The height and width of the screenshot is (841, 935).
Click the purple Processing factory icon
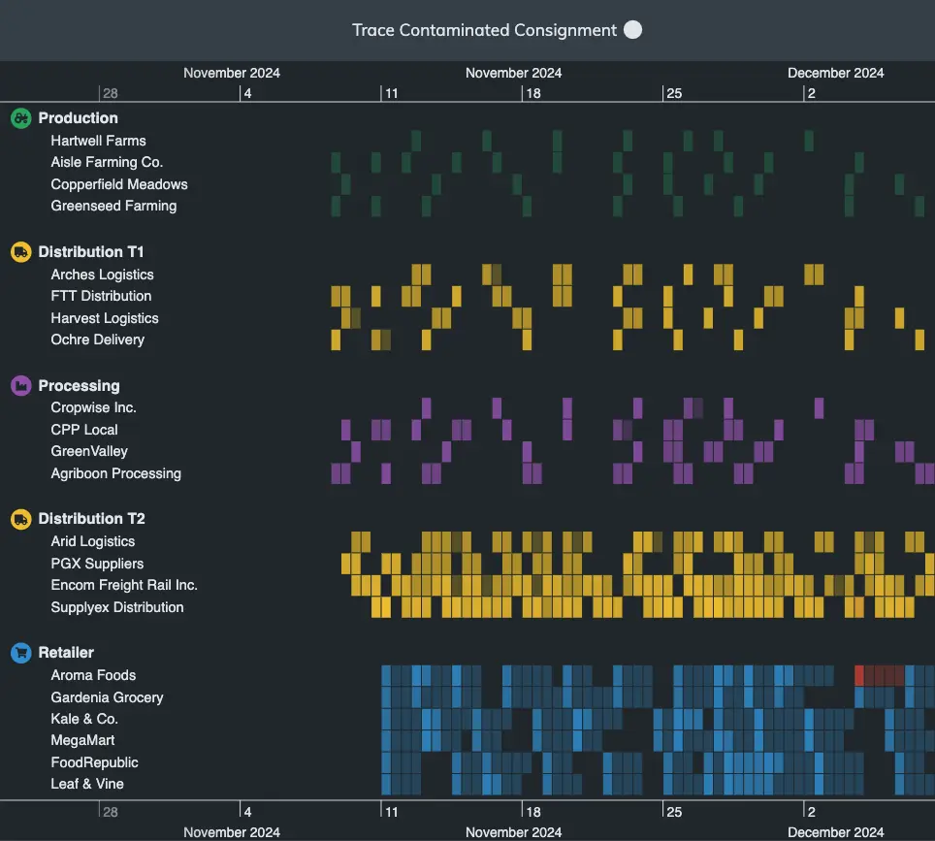[x=20, y=386]
